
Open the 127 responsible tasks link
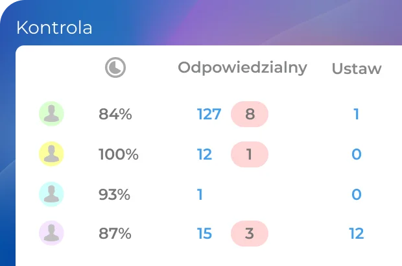[x=209, y=114]
